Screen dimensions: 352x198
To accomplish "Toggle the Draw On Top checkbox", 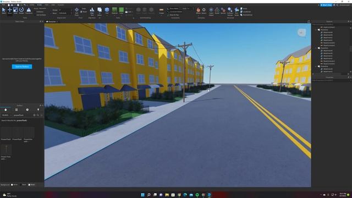I will tap(168, 15).
